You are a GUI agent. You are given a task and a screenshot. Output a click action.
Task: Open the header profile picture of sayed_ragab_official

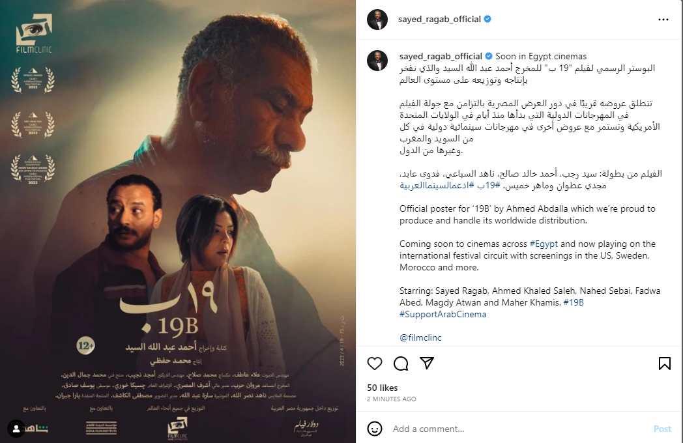[377, 19]
